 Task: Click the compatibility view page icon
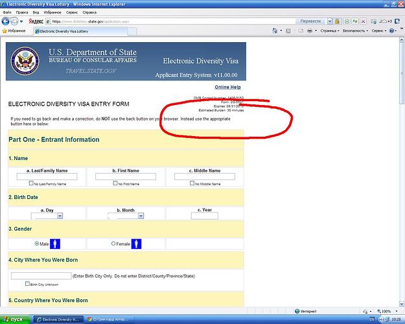(347, 21)
